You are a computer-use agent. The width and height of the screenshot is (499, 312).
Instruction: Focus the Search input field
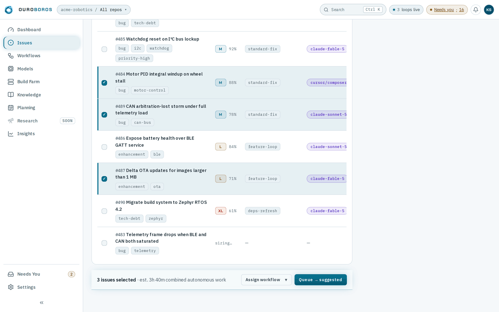coord(353,10)
